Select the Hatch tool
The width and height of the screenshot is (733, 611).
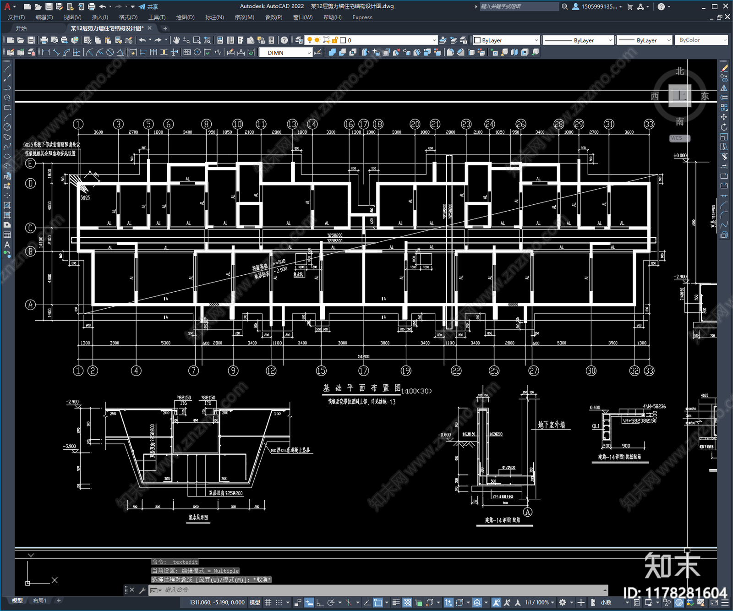7,206
